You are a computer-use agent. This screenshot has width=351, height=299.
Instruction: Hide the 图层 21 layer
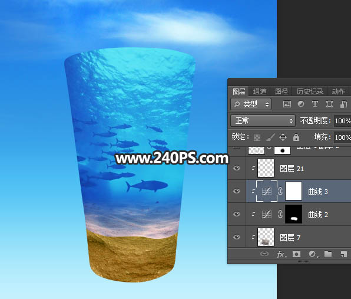click(x=237, y=168)
